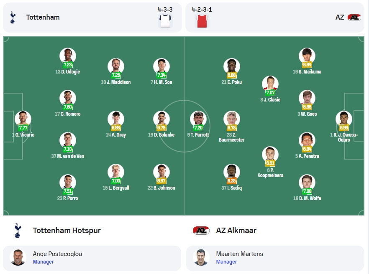Image resolution: width=369 pixels, height=274 pixels.
Task: Click the Tottenham crest in the lineup header
Action: coord(13,18)
